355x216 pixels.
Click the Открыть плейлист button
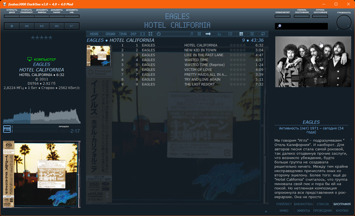[x=27, y=16]
